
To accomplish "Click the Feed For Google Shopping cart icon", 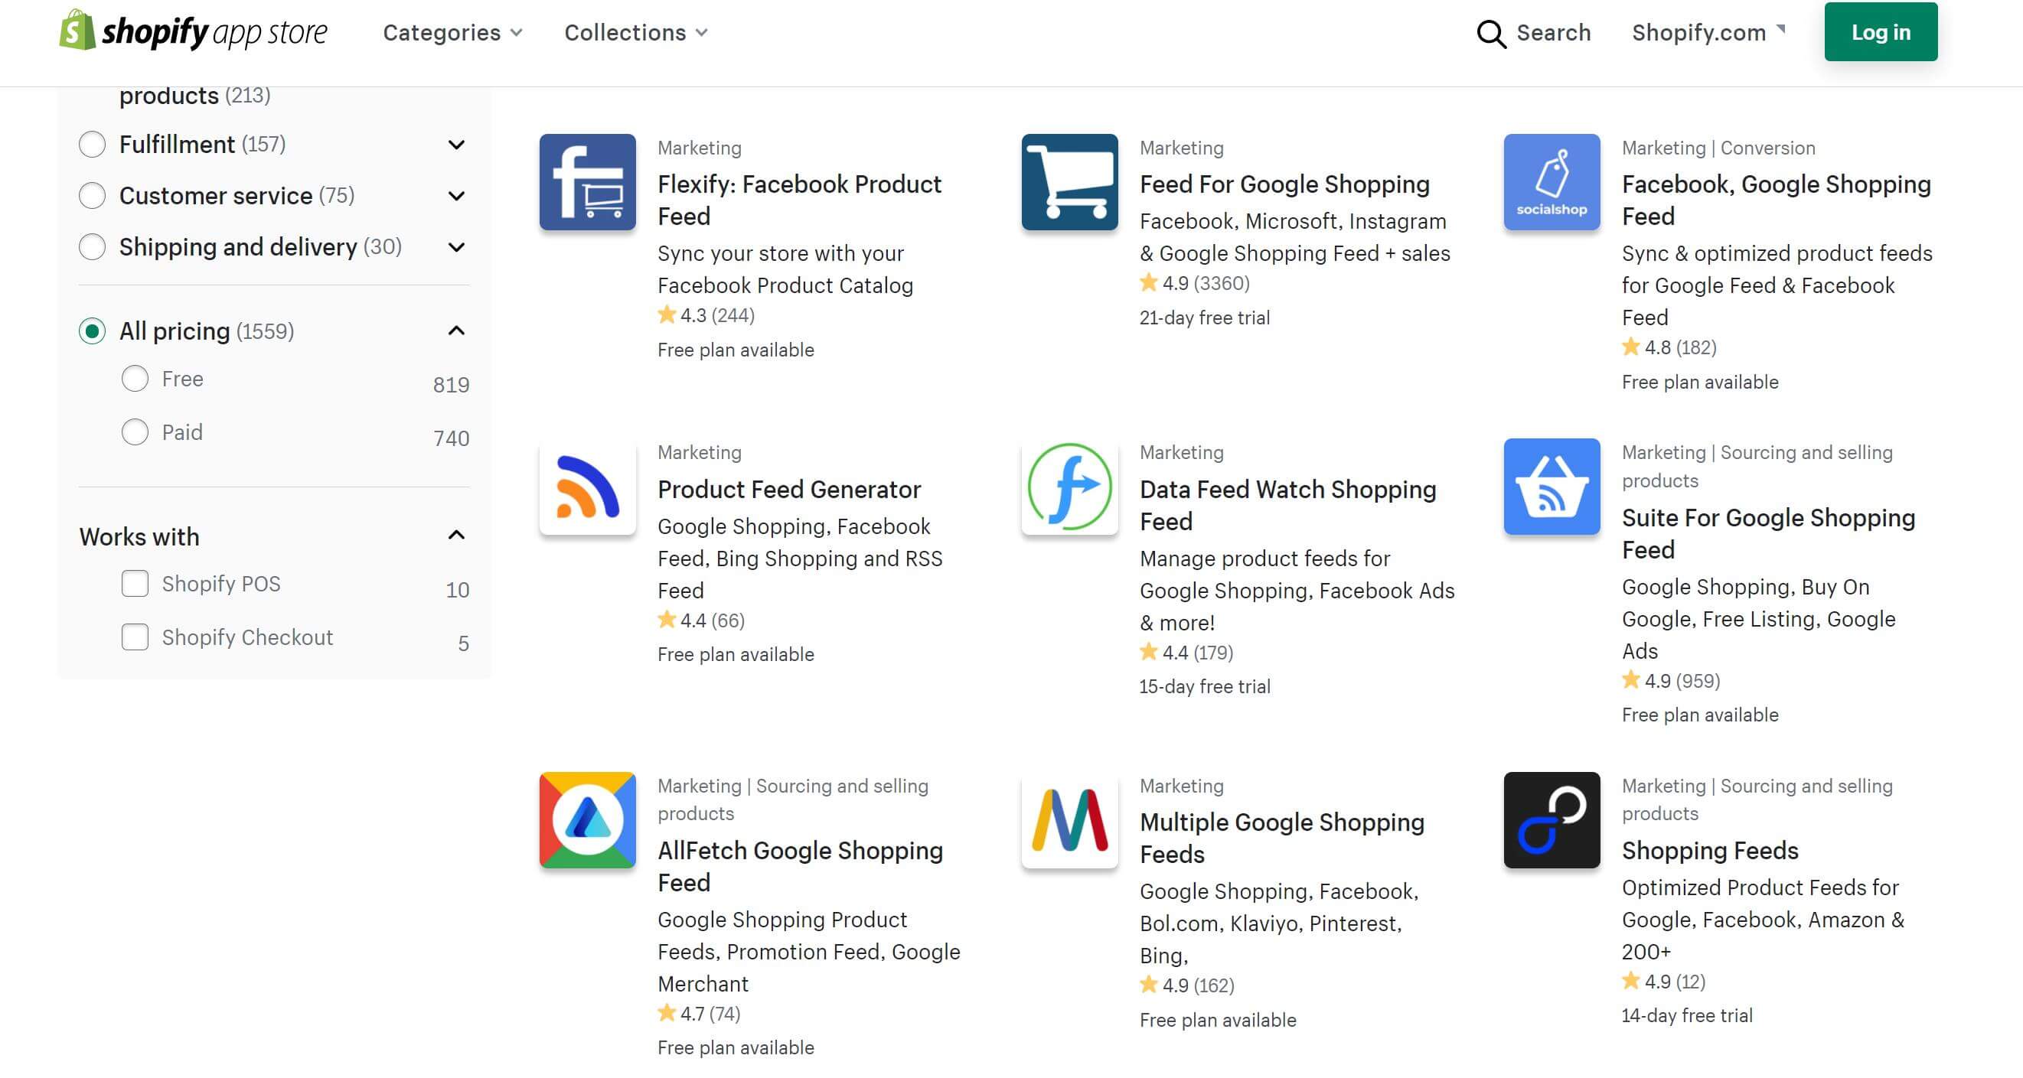I will click(x=1069, y=182).
